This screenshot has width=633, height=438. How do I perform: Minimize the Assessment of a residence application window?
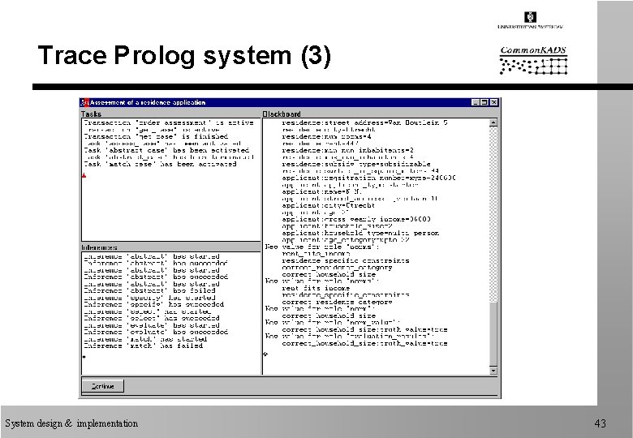click(476, 102)
